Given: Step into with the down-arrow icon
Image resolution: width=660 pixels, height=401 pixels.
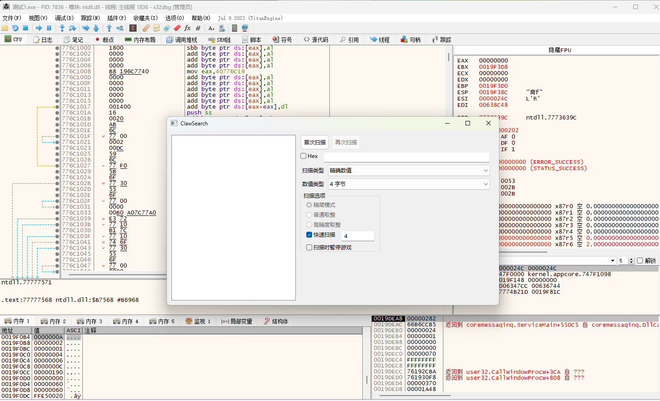Looking at the screenshot, I should coord(62,28).
